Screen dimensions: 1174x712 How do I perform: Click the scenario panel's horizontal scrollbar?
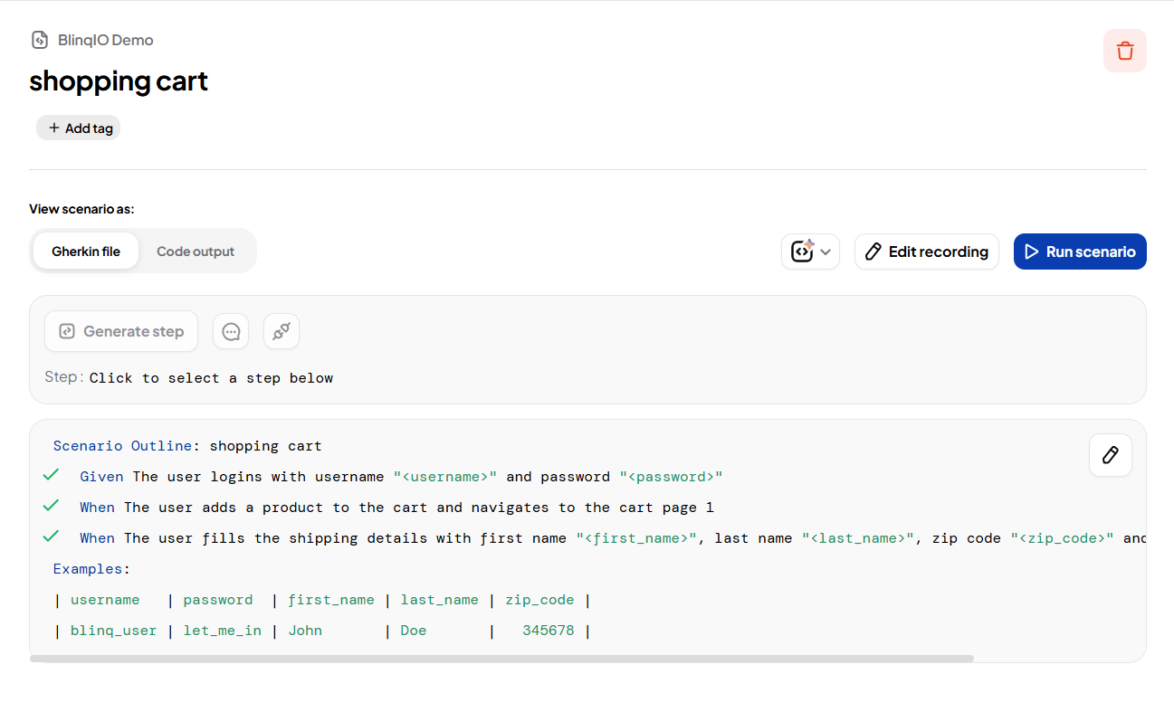[x=501, y=659]
